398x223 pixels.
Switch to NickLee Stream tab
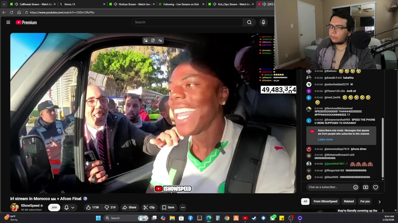pos(132,4)
